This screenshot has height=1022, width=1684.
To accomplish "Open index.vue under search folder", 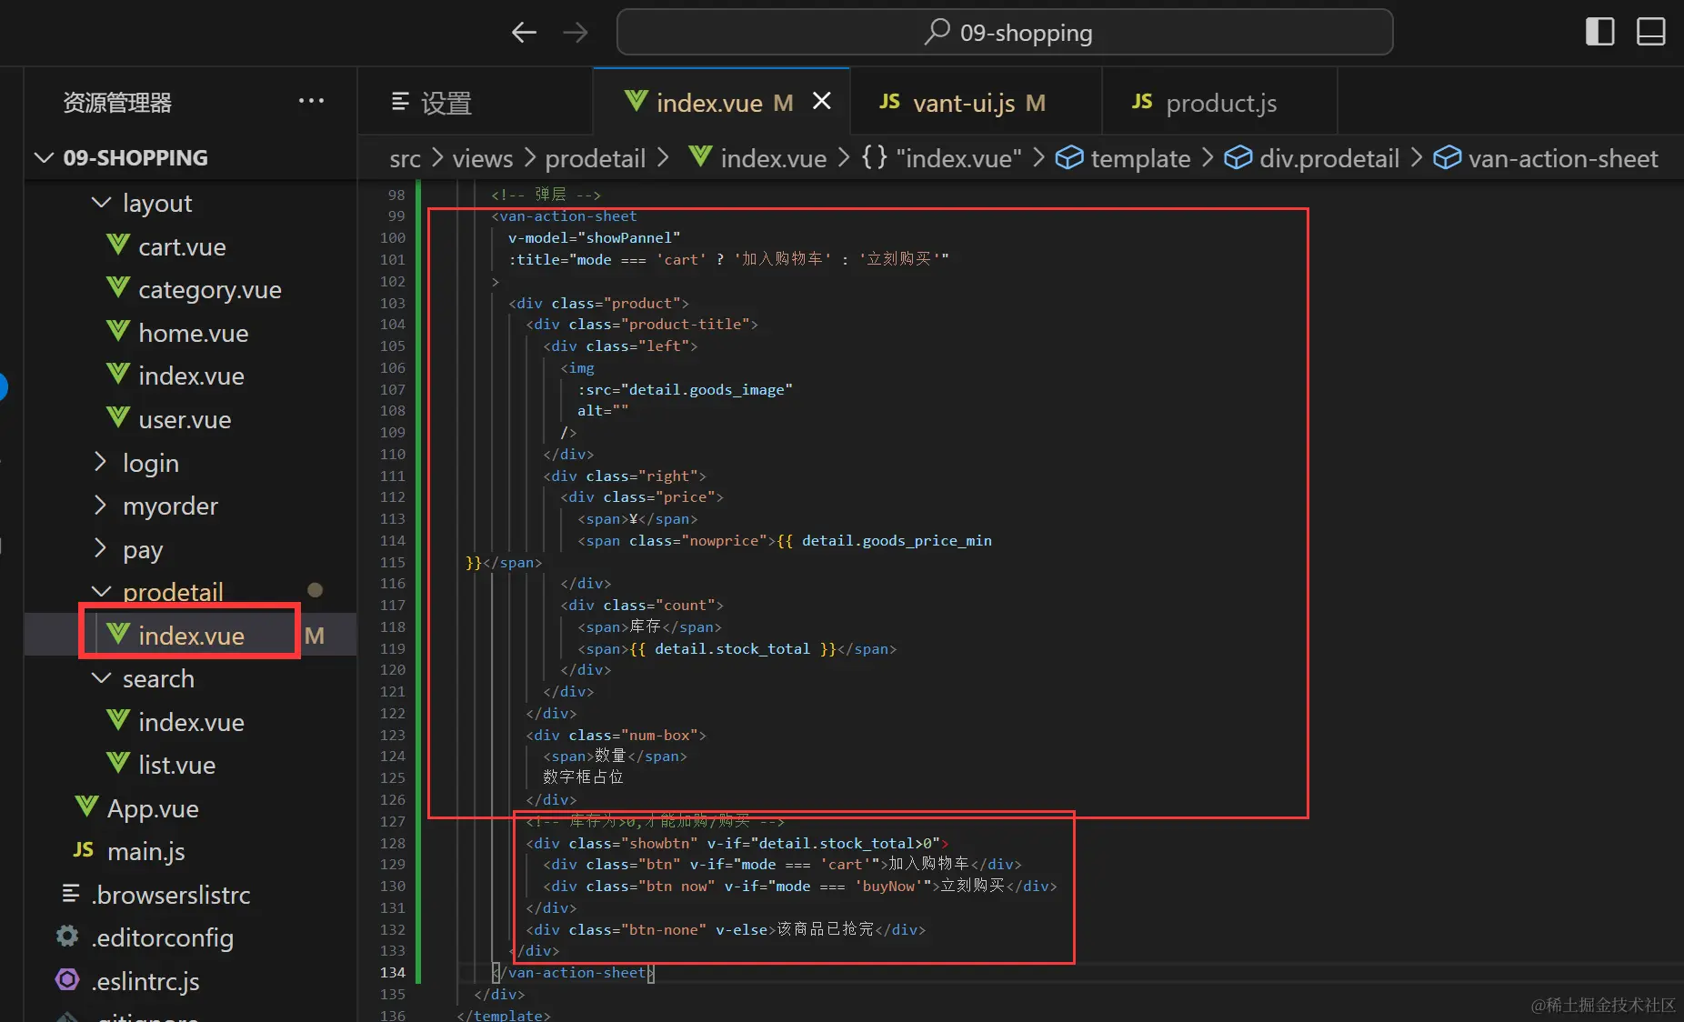I will tap(191, 722).
